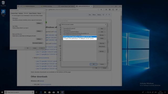Image resolution: width=168 pixels, height=94 pixels.
Task: Click Cancel in System Properties window
Action: pyautogui.click(x=35, y=48)
